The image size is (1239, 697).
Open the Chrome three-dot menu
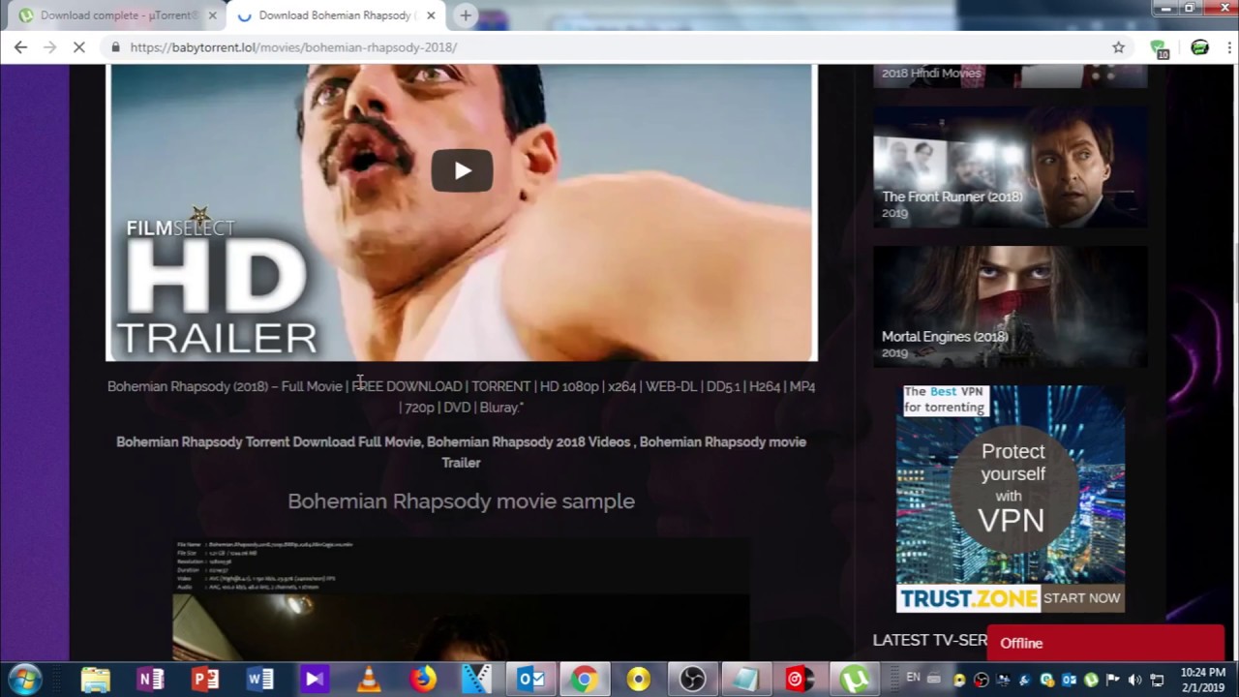coord(1227,46)
